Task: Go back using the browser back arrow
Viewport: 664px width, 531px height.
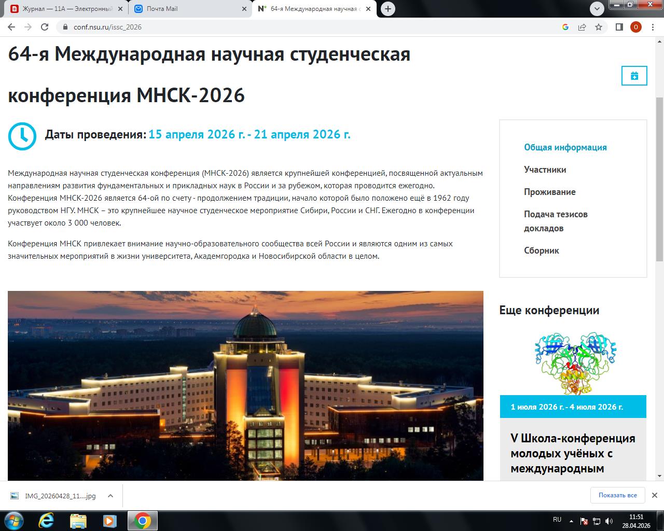Action: point(11,27)
